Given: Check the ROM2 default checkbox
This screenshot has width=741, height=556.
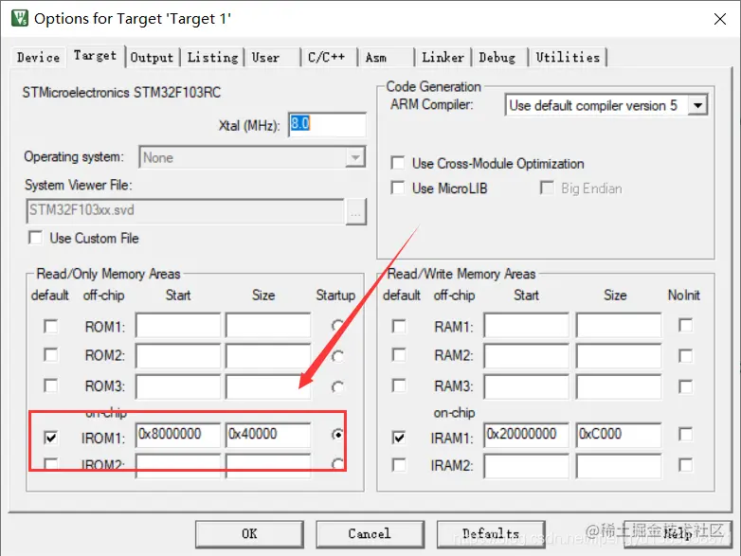Looking at the screenshot, I should click(50, 355).
